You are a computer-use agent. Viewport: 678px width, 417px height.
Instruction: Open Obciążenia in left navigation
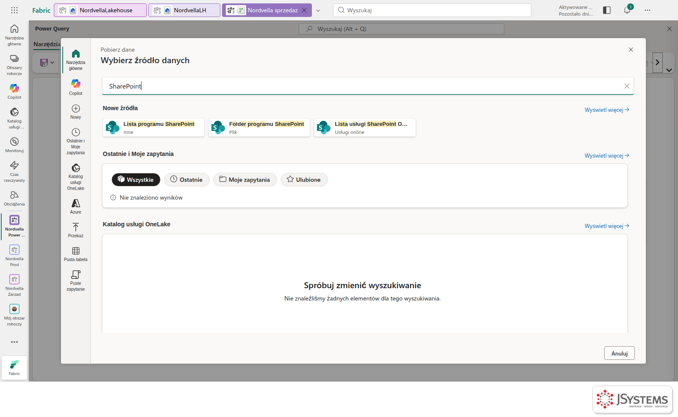click(x=14, y=198)
